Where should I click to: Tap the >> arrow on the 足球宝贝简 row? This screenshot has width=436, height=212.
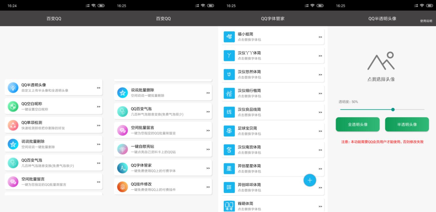(320, 131)
